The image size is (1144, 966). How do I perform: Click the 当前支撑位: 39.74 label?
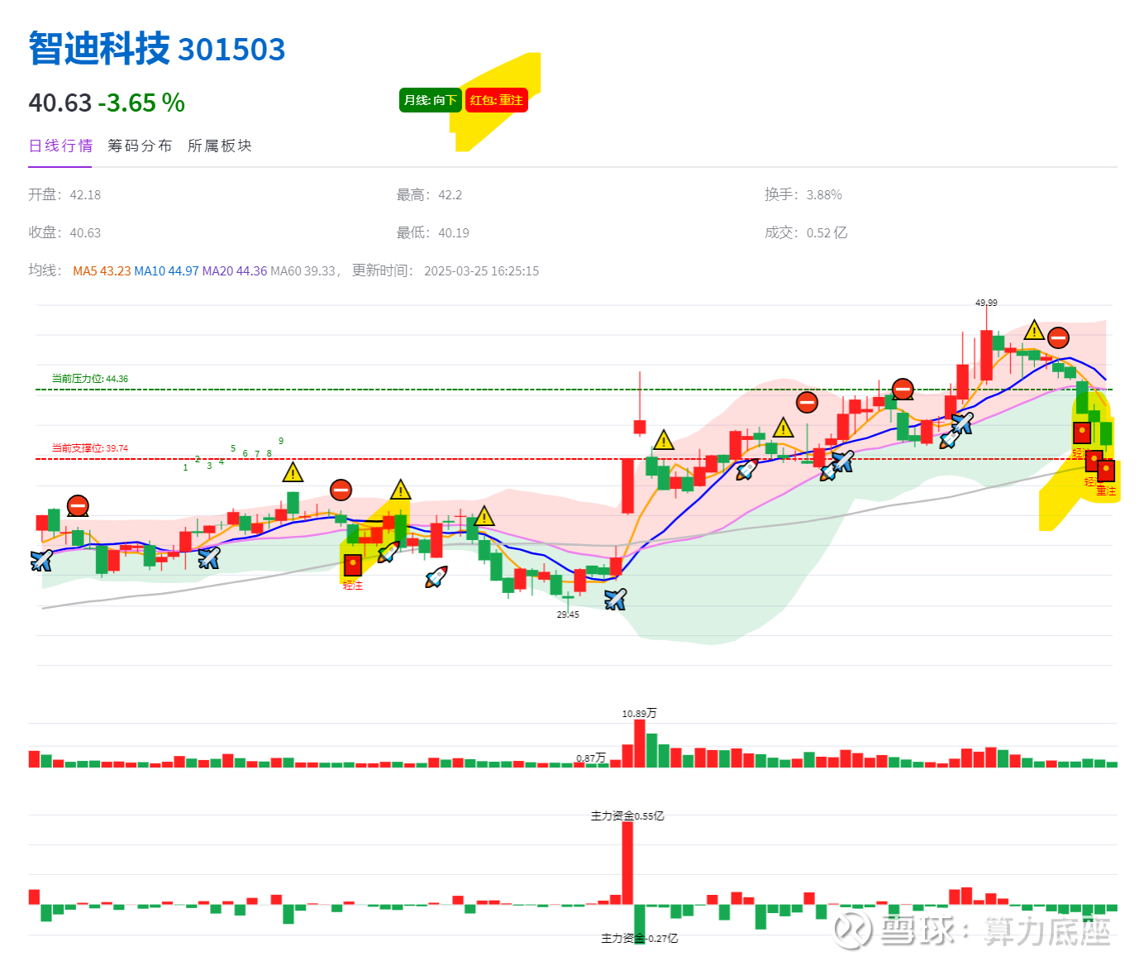(90, 448)
